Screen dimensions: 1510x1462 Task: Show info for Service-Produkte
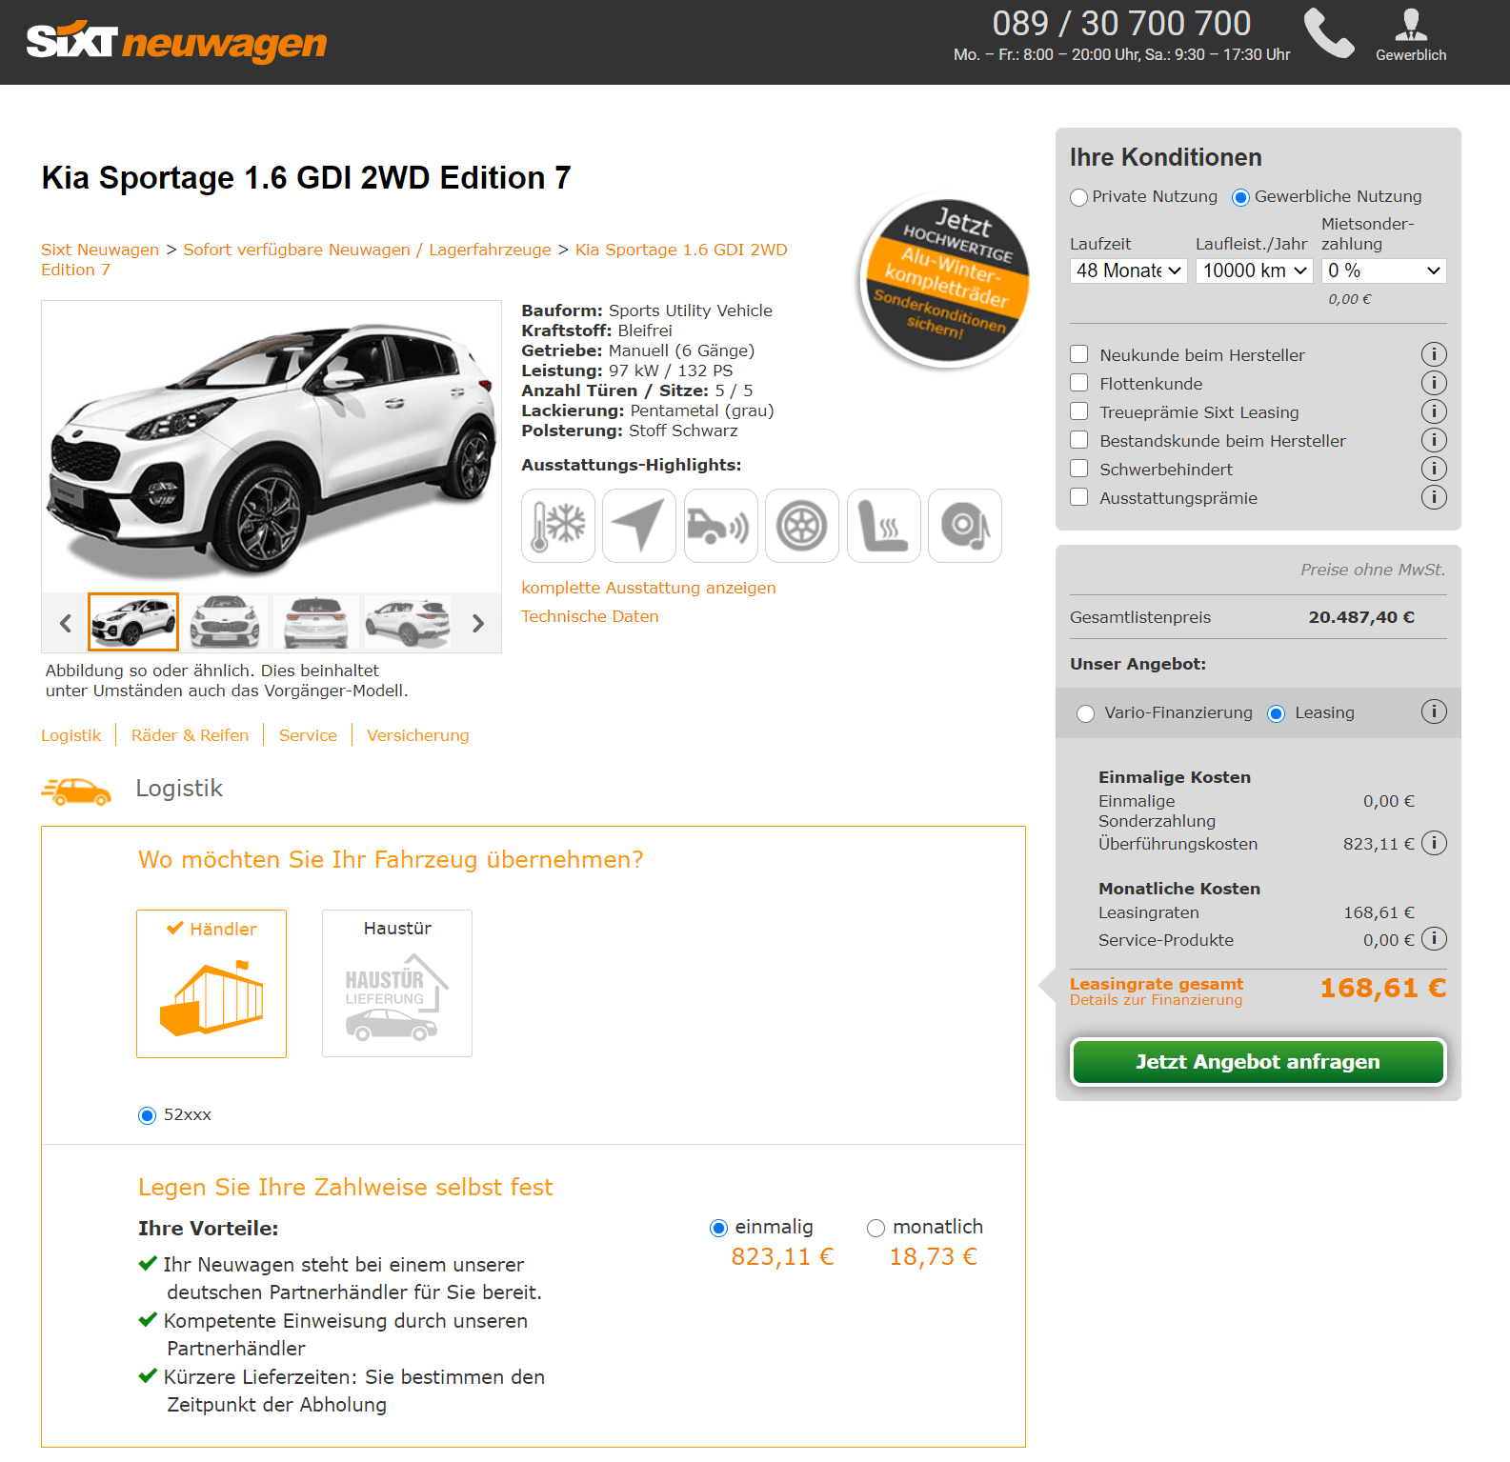coord(1434,939)
